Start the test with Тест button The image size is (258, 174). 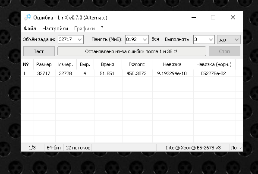click(x=39, y=51)
